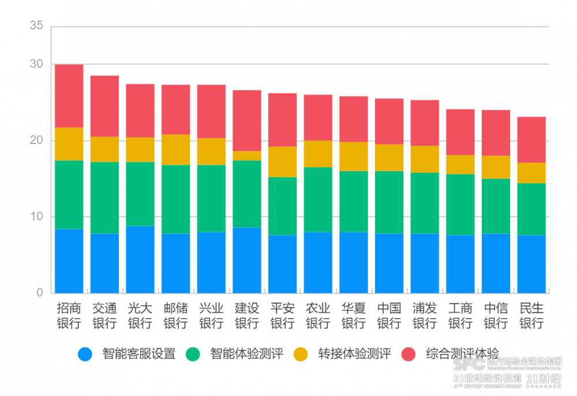Select the 华夏银行 axis label

pos(354,315)
